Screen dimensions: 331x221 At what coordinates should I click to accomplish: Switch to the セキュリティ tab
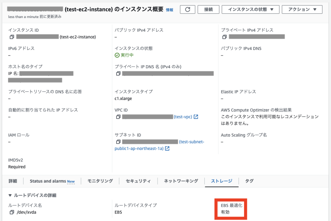click(138, 181)
